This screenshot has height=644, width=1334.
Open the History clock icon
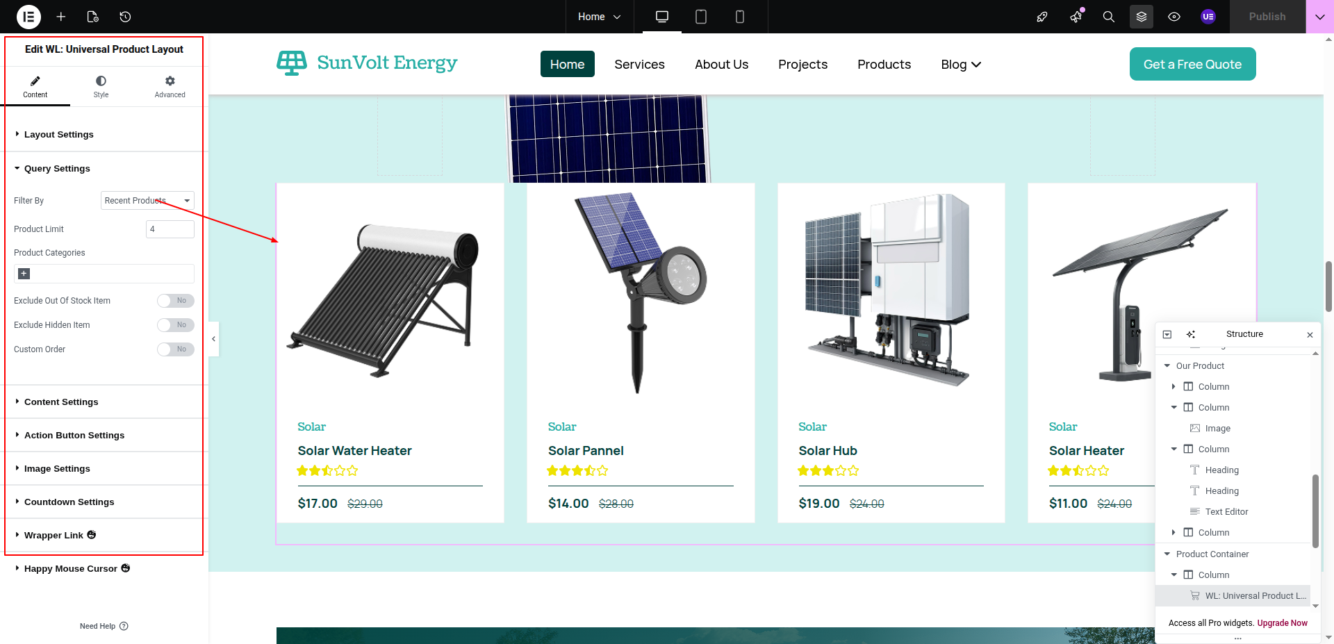[x=125, y=17]
